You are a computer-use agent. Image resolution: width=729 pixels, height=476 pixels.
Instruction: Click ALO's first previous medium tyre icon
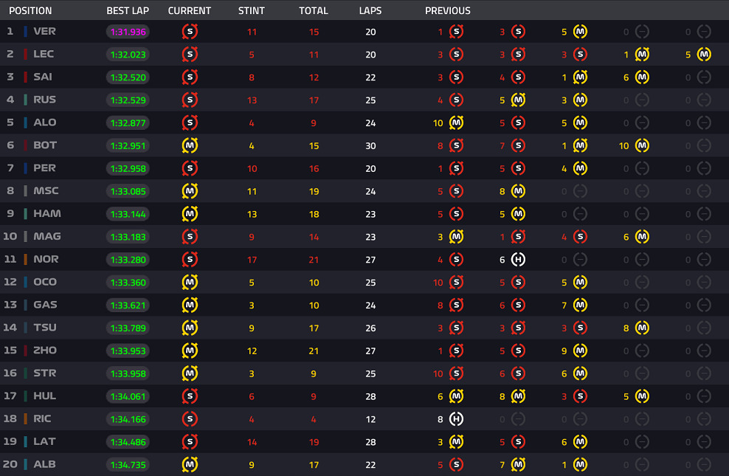click(456, 123)
